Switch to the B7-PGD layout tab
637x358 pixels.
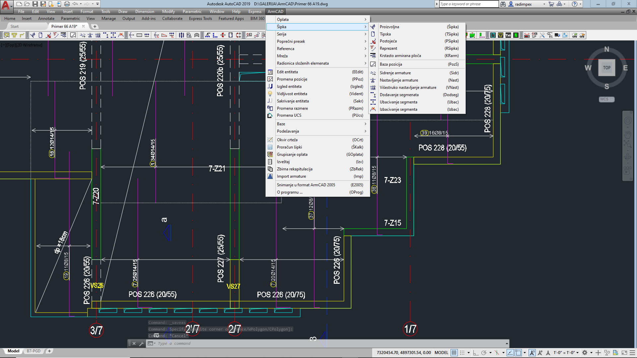(34, 351)
